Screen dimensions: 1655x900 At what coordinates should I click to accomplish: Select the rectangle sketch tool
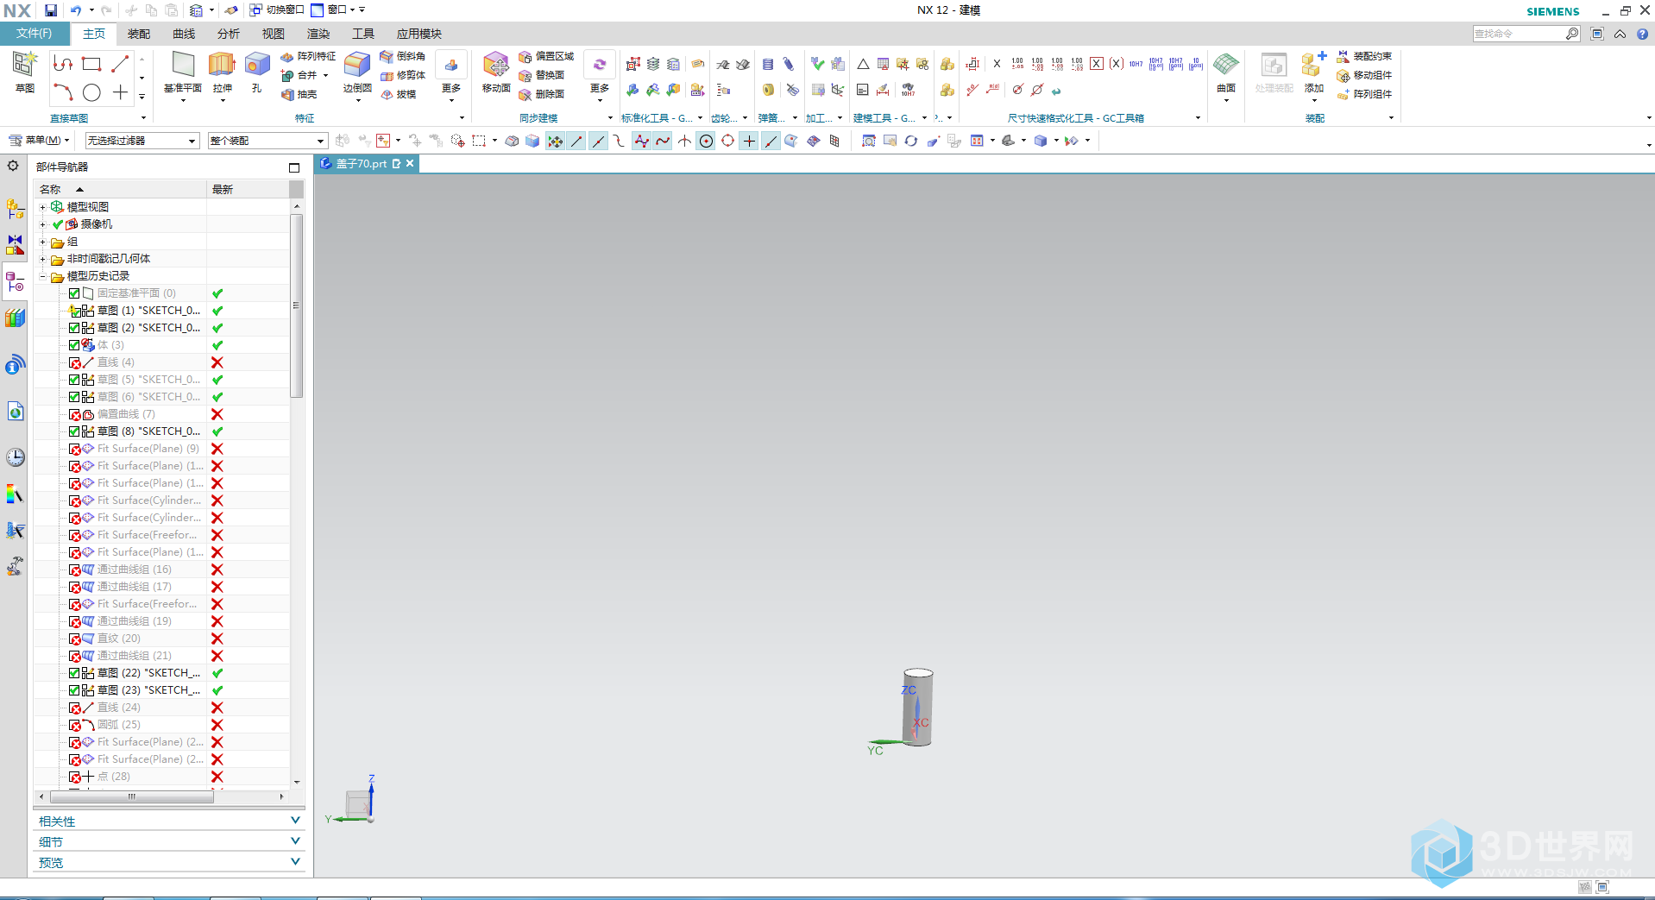[91, 64]
